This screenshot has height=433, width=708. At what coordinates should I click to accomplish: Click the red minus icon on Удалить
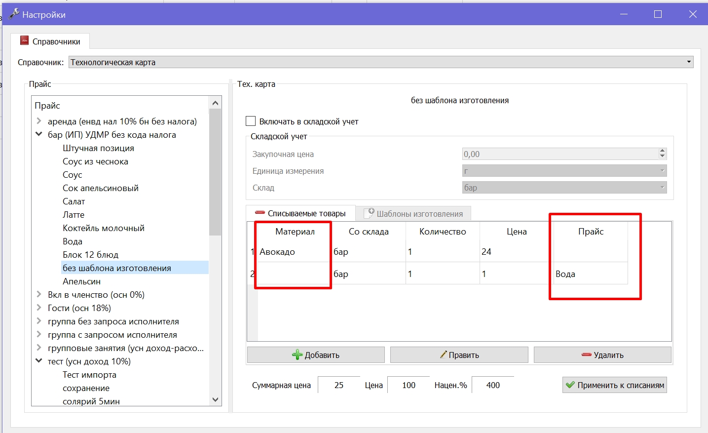pos(587,354)
